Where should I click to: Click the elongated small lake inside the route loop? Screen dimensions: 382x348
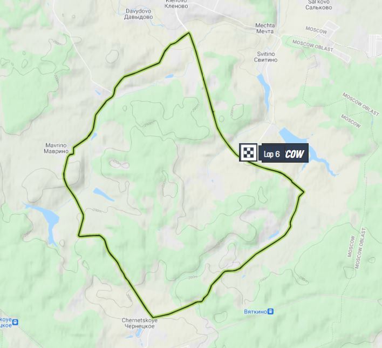pyautogui.click(x=104, y=194)
